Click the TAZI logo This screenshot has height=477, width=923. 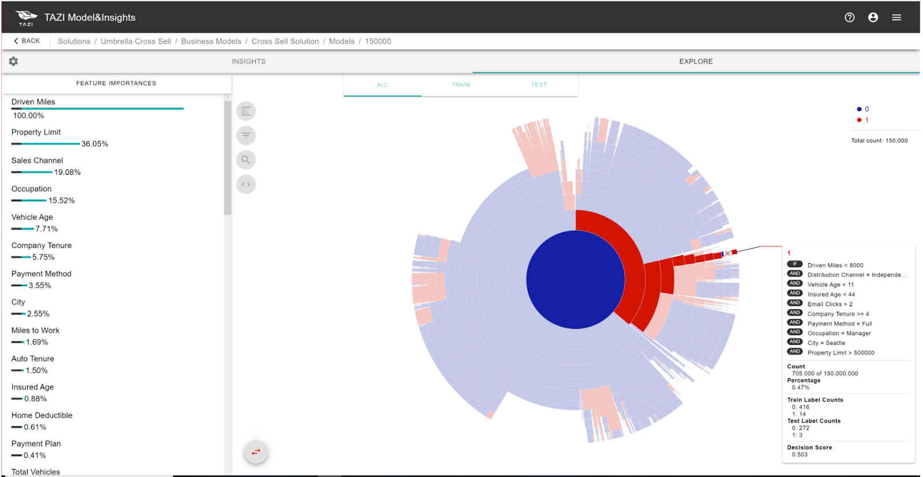(26, 17)
